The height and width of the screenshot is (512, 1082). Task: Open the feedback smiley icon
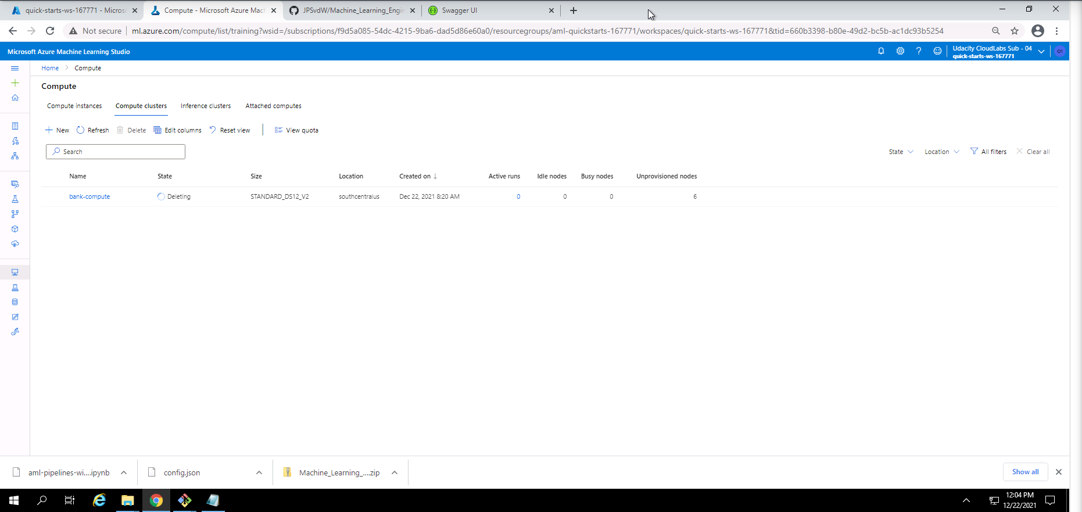(937, 51)
